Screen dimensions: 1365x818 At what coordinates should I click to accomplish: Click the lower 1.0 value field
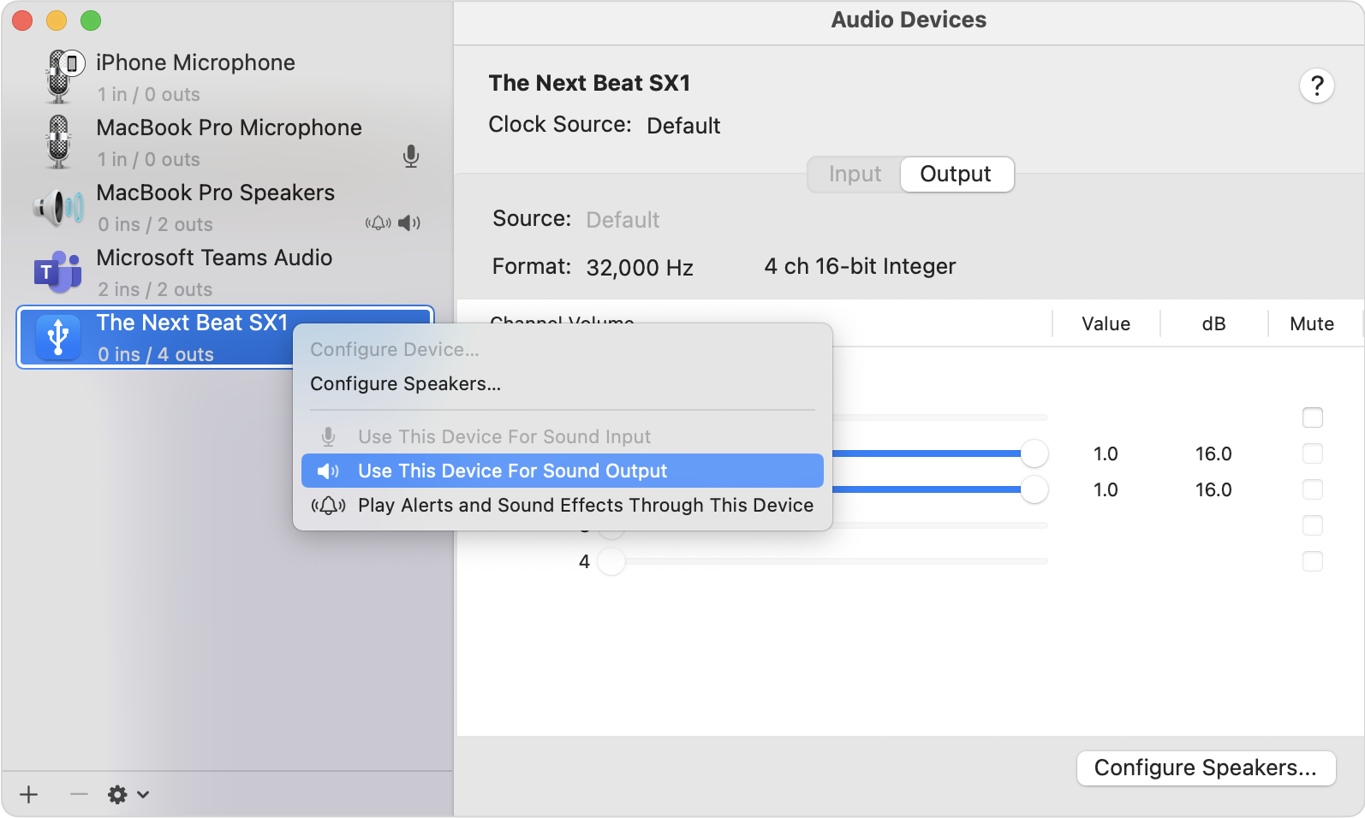[x=1106, y=489]
